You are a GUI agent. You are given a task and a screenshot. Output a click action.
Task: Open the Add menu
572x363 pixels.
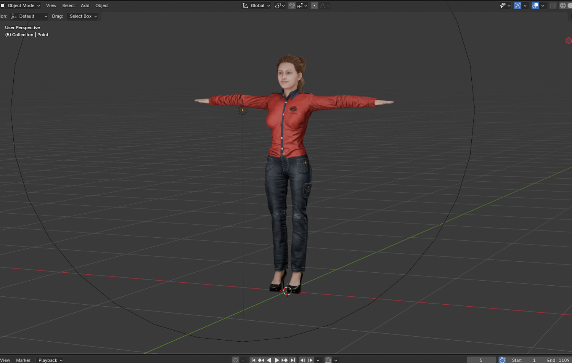tap(85, 6)
